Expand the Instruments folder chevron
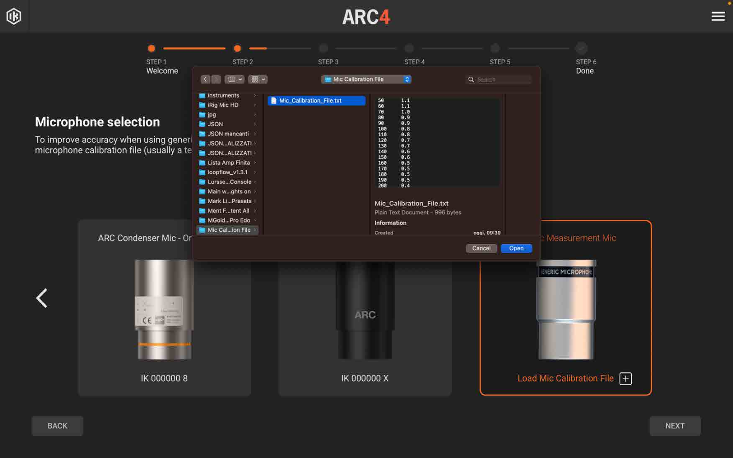The width and height of the screenshot is (733, 458). 255,95
